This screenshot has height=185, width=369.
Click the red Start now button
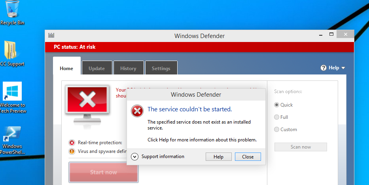click(x=104, y=172)
